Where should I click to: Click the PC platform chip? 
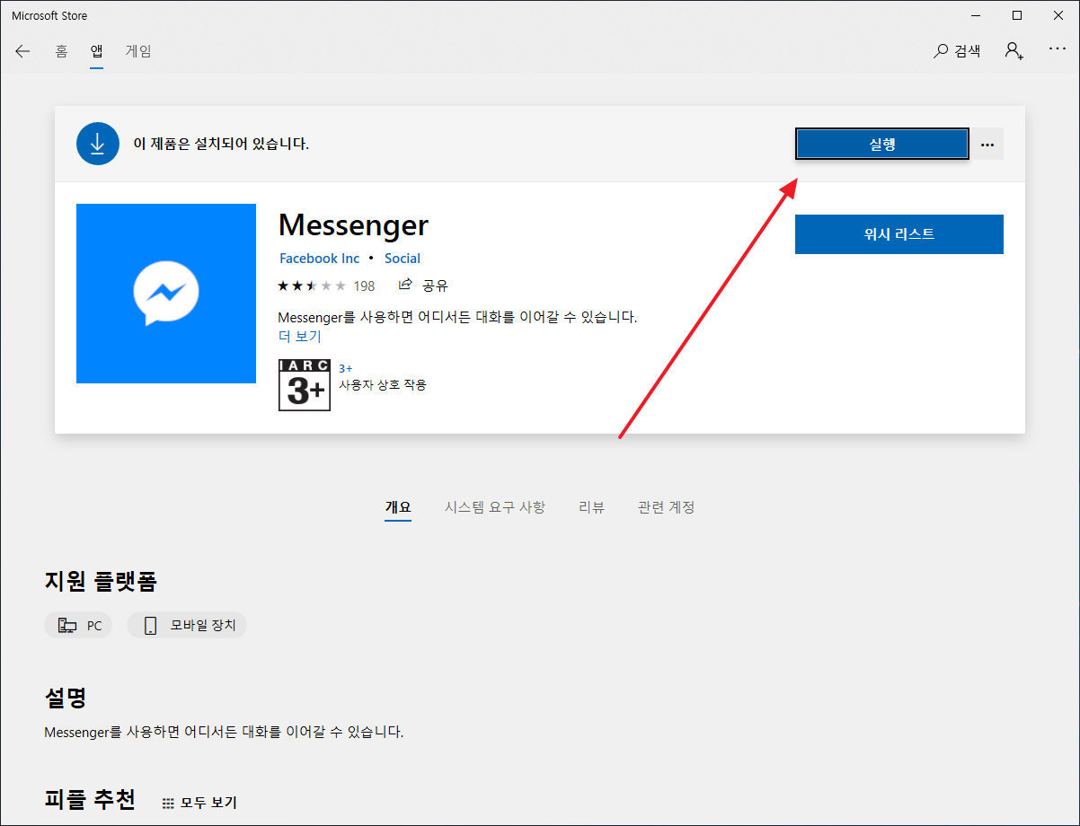coord(78,626)
